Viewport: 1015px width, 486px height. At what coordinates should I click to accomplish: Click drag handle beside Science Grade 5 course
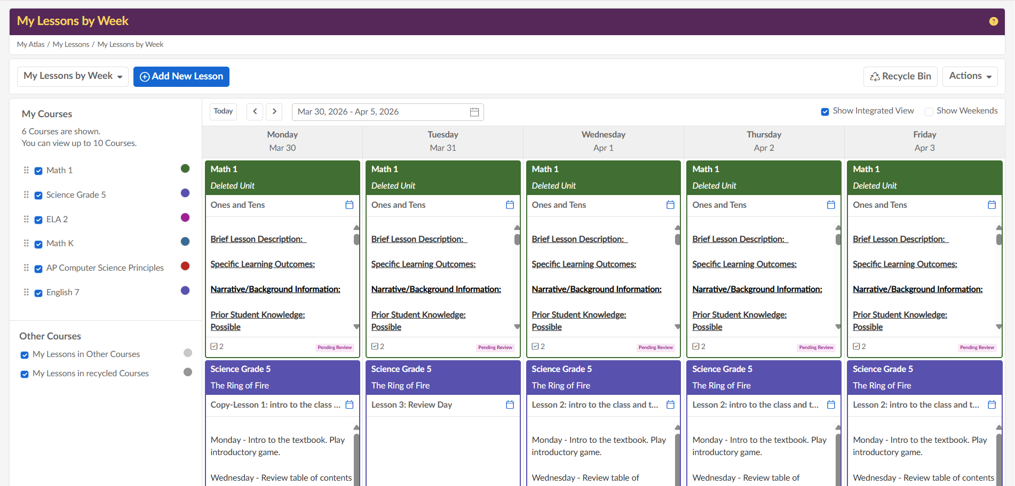(x=26, y=195)
